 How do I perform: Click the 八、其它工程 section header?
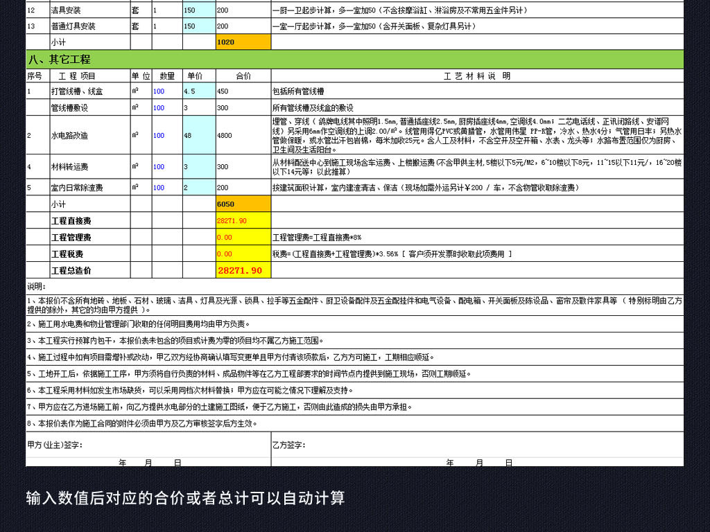click(354, 60)
